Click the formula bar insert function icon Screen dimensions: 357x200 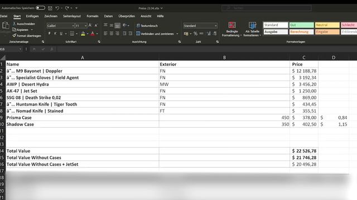point(52,49)
